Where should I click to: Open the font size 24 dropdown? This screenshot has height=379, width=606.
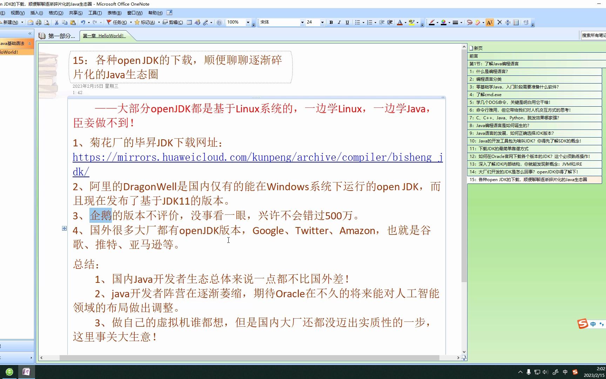pyautogui.click(x=322, y=22)
